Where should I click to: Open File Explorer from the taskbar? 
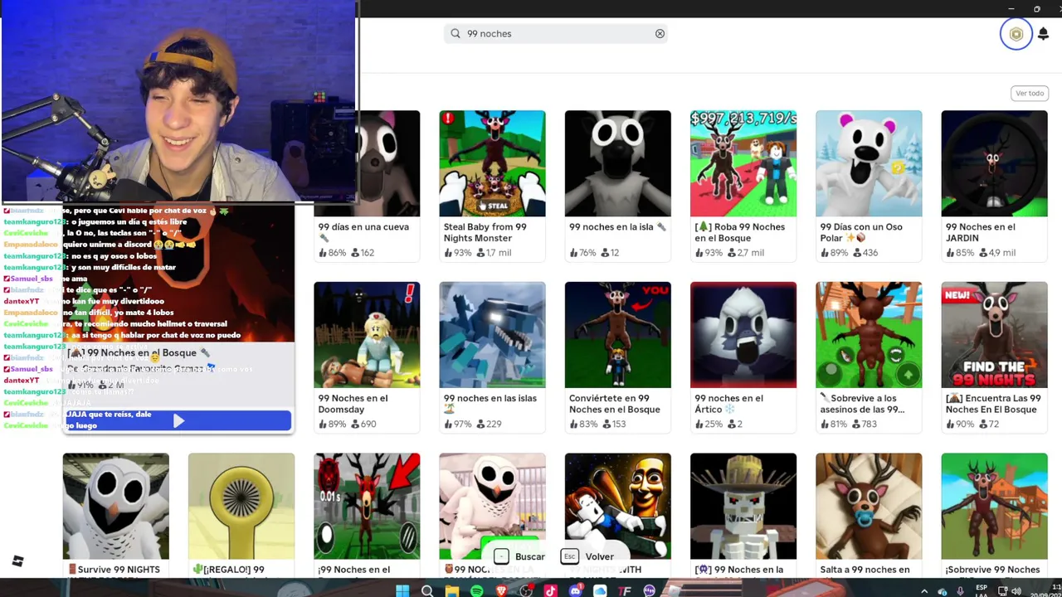pyautogui.click(x=452, y=591)
